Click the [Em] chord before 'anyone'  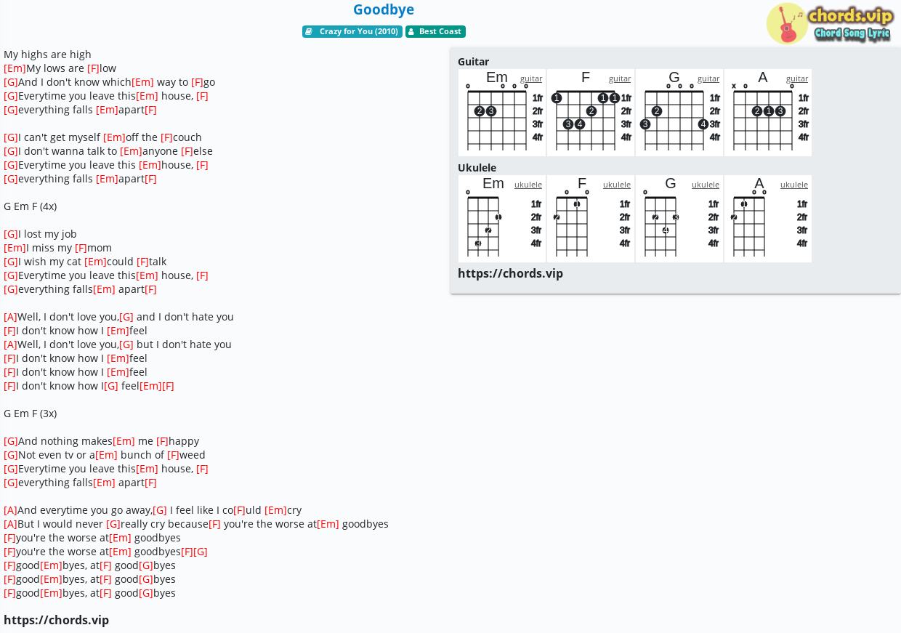[x=131, y=151]
